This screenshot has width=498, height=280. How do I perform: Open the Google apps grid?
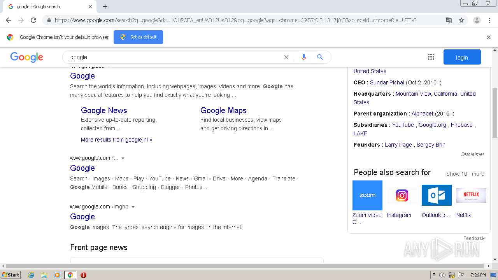pyautogui.click(x=431, y=57)
